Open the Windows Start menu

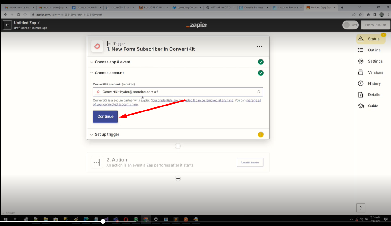point(6,219)
